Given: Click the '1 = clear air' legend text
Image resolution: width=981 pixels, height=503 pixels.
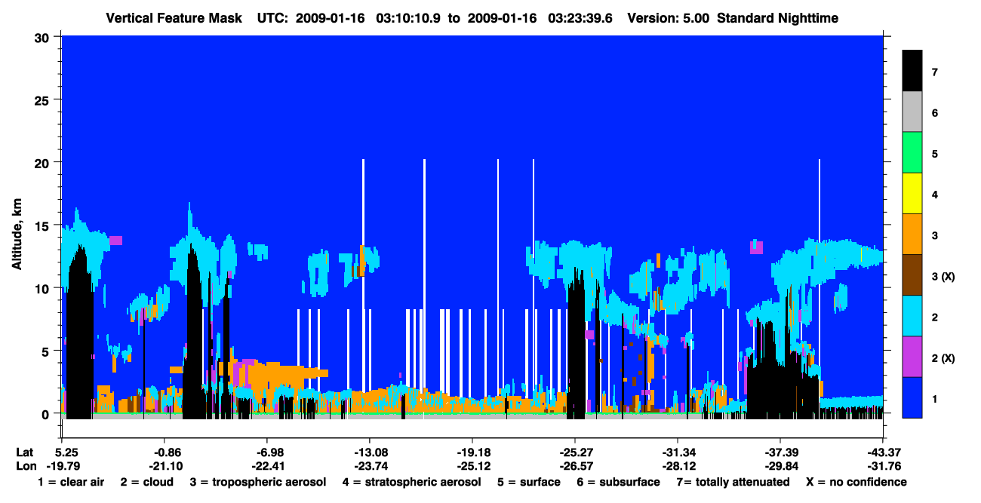Looking at the screenshot, I should 71,482.
